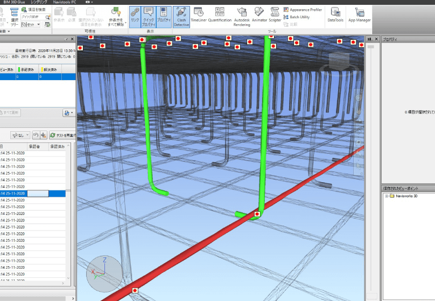Click the highlighted row's 承認者 cell
Image resolution: width=435 pixels, height=301 pixels.
pos(38,193)
